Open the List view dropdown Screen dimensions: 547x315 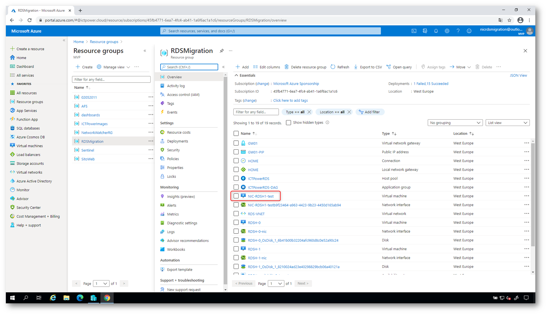coord(507,123)
